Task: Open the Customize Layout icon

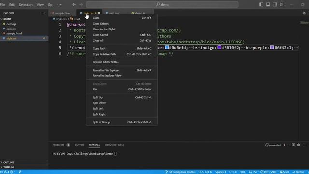Action: click(281, 4)
